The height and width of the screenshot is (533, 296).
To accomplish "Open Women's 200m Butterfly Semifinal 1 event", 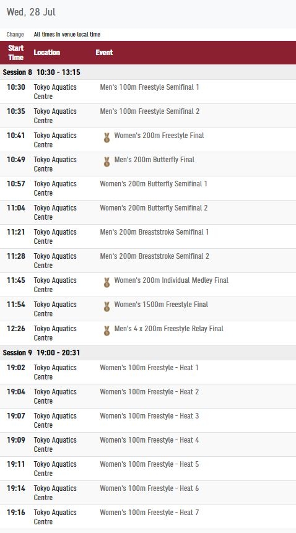I will pos(154,184).
